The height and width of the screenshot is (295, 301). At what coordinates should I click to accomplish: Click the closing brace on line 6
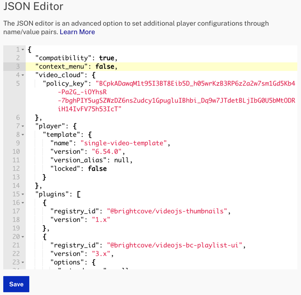(x=37, y=117)
